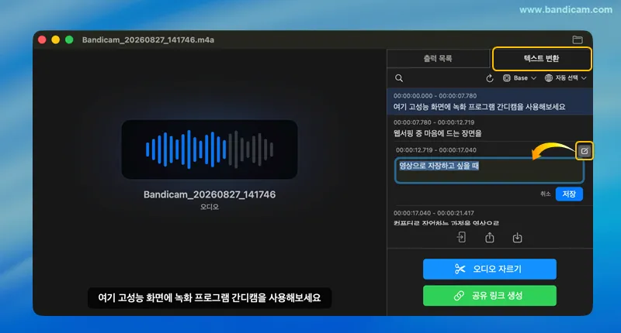Minimize the window with the yellow button
The image size is (621, 333).
tap(55, 40)
